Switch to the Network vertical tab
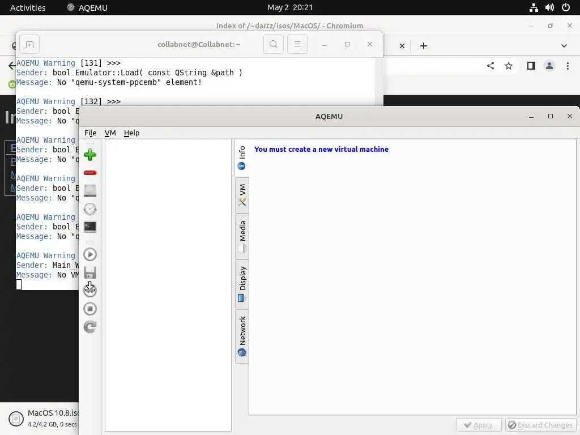 tap(242, 336)
